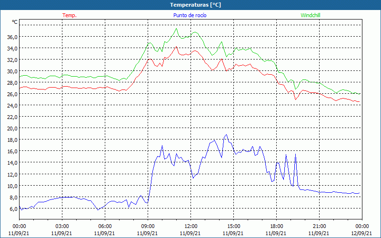
Task: Click the 24,0 y-axis value
Action: click(12, 105)
